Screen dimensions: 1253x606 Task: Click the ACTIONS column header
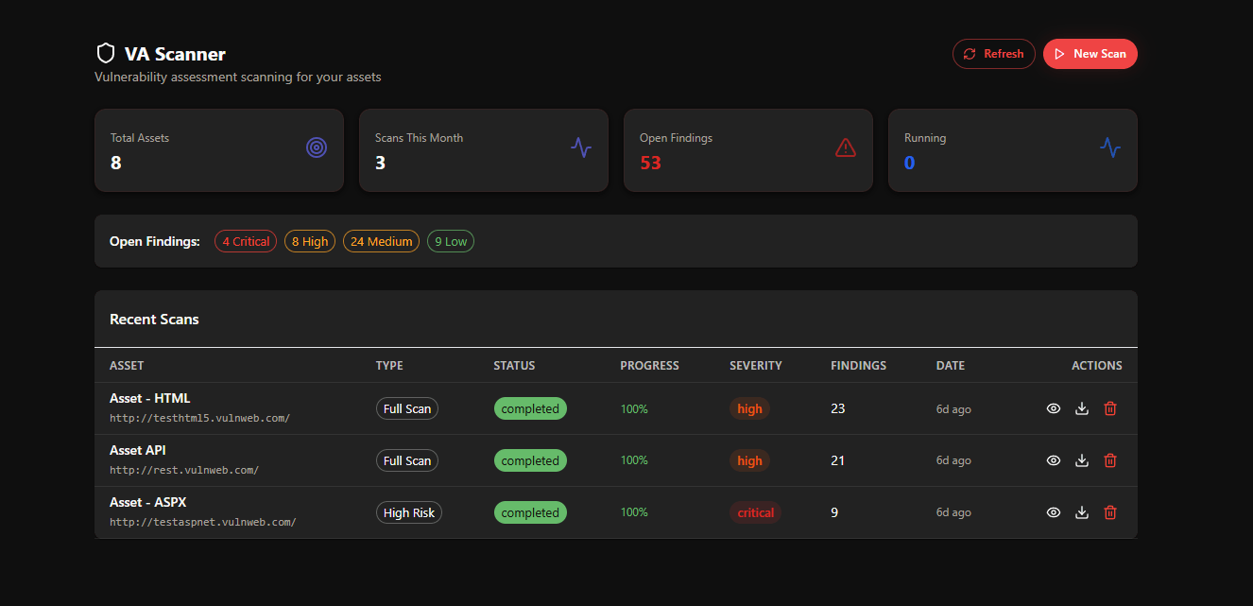tap(1097, 366)
